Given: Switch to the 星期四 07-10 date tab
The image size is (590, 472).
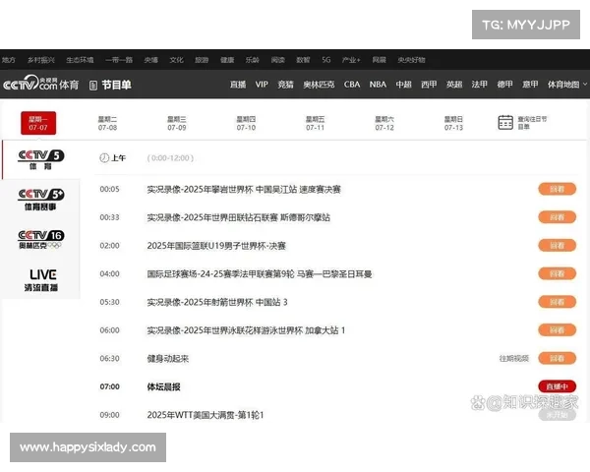Looking at the screenshot, I should [246, 124].
